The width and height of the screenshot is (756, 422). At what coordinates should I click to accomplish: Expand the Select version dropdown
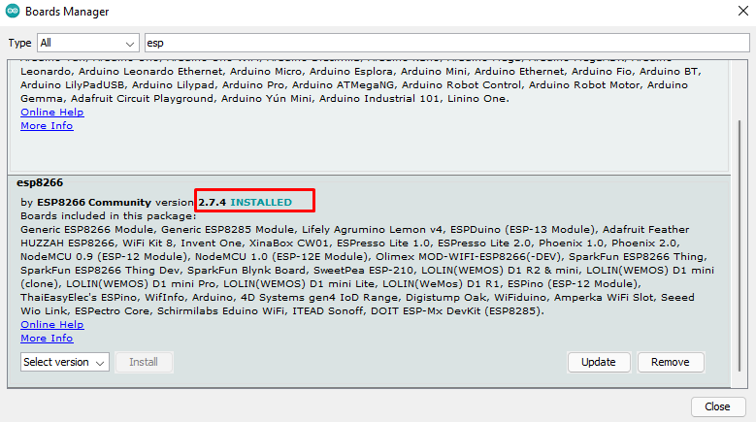coord(66,362)
